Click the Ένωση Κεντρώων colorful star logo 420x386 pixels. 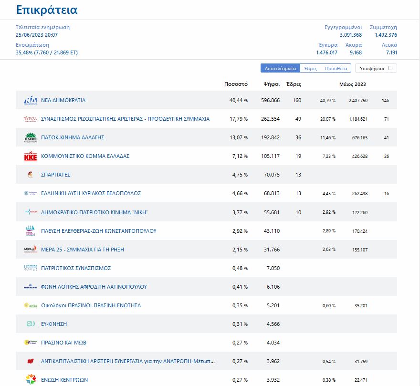tap(31, 380)
